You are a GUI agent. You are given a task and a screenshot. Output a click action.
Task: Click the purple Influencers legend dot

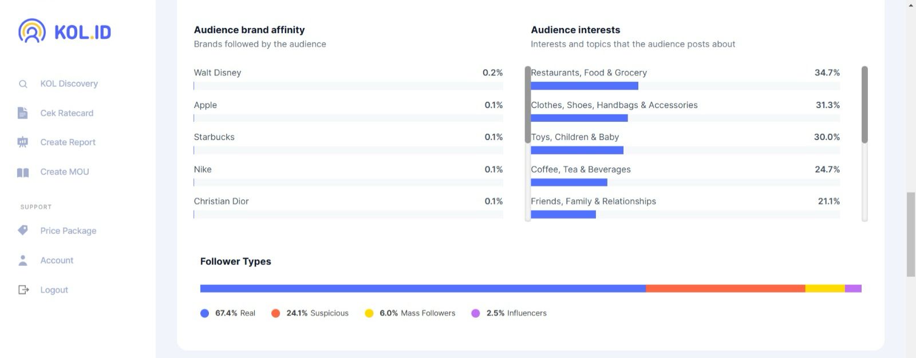(x=476, y=313)
